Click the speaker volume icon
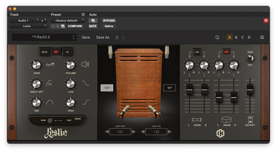The width and height of the screenshot is (277, 152). (85, 65)
